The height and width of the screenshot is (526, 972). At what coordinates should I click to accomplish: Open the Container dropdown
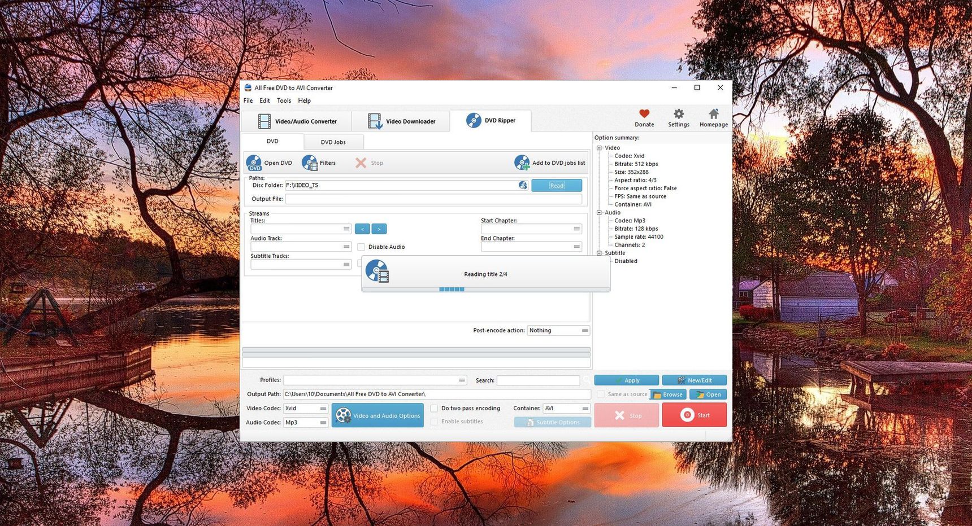pyautogui.click(x=567, y=408)
